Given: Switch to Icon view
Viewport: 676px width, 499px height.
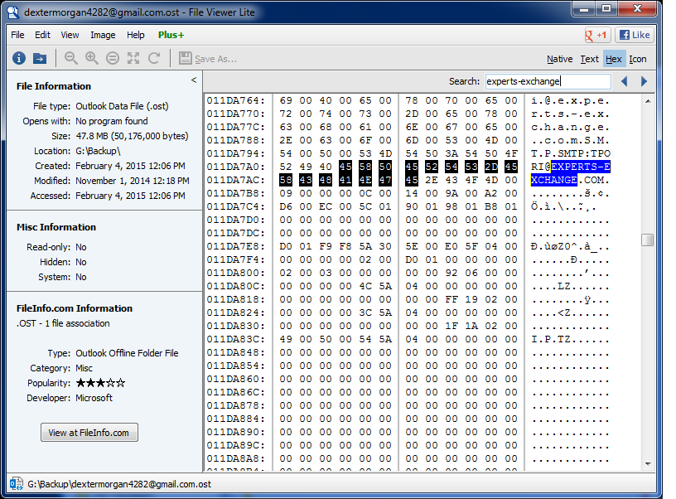Looking at the screenshot, I should (638, 59).
